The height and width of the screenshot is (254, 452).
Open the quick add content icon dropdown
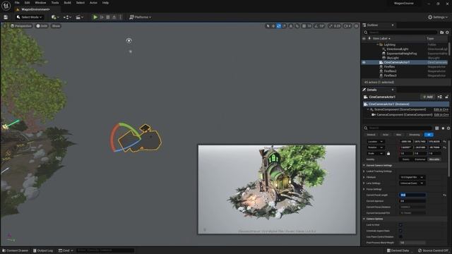(55, 17)
